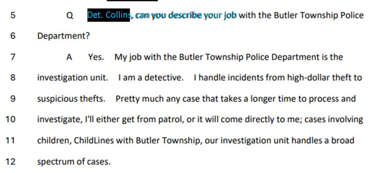Click the phrase "I am a detective."

tap(151, 78)
